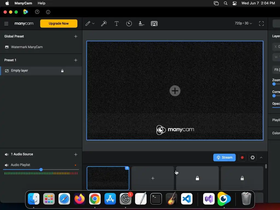
Task: Open the help question mark icon
Action: 37,12
